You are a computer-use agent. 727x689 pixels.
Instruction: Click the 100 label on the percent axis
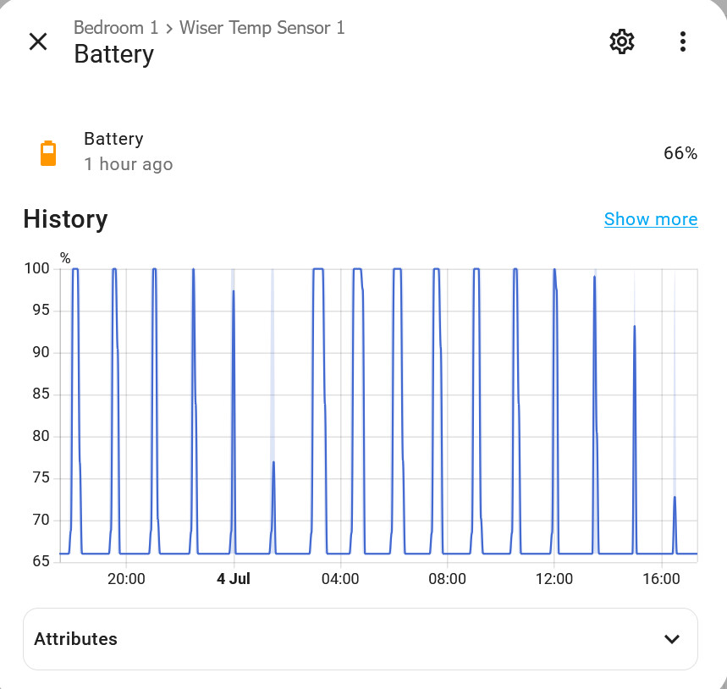coord(36,268)
